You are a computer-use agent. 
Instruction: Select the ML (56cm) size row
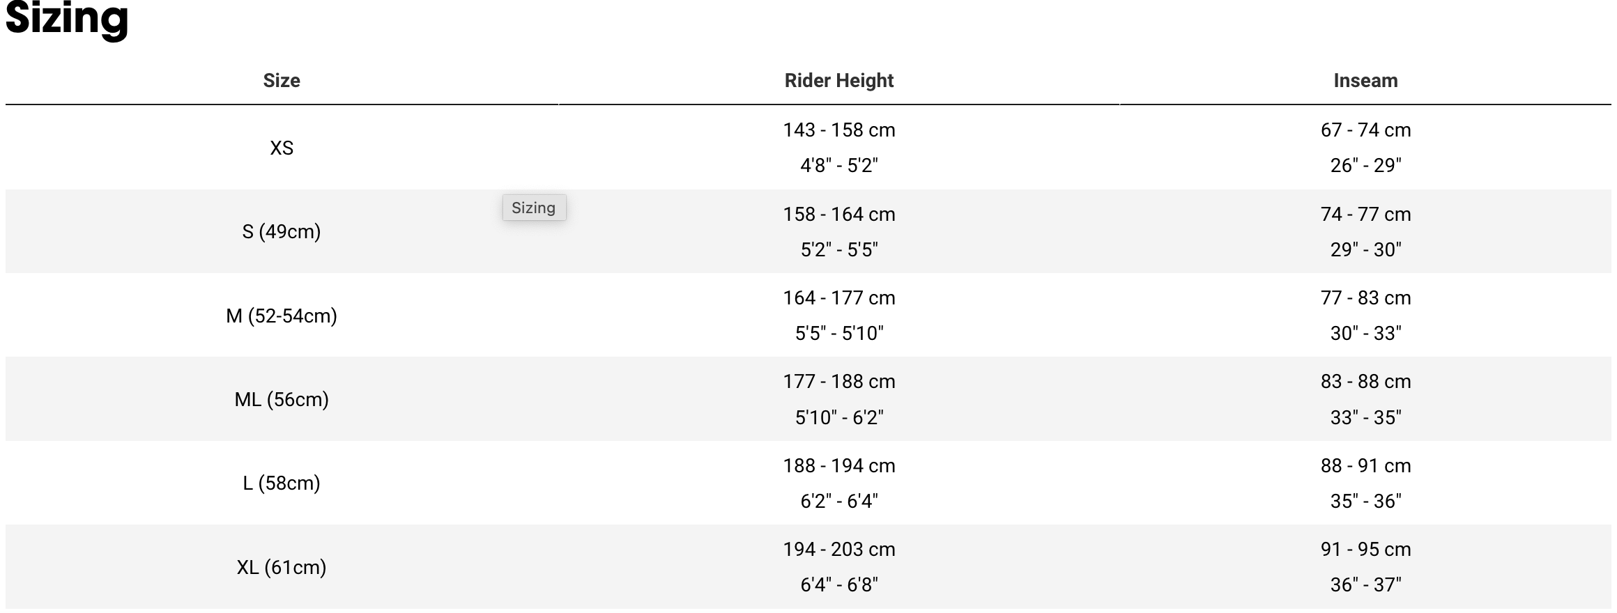[x=808, y=398]
